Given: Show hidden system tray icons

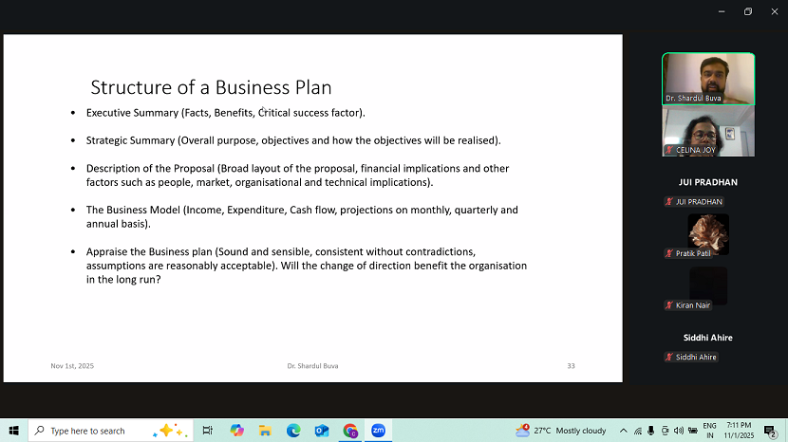Looking at the screenshot, I should 624,431.
